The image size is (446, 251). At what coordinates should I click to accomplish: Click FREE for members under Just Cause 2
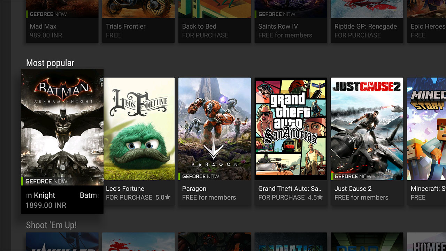[x=361, y=197]
